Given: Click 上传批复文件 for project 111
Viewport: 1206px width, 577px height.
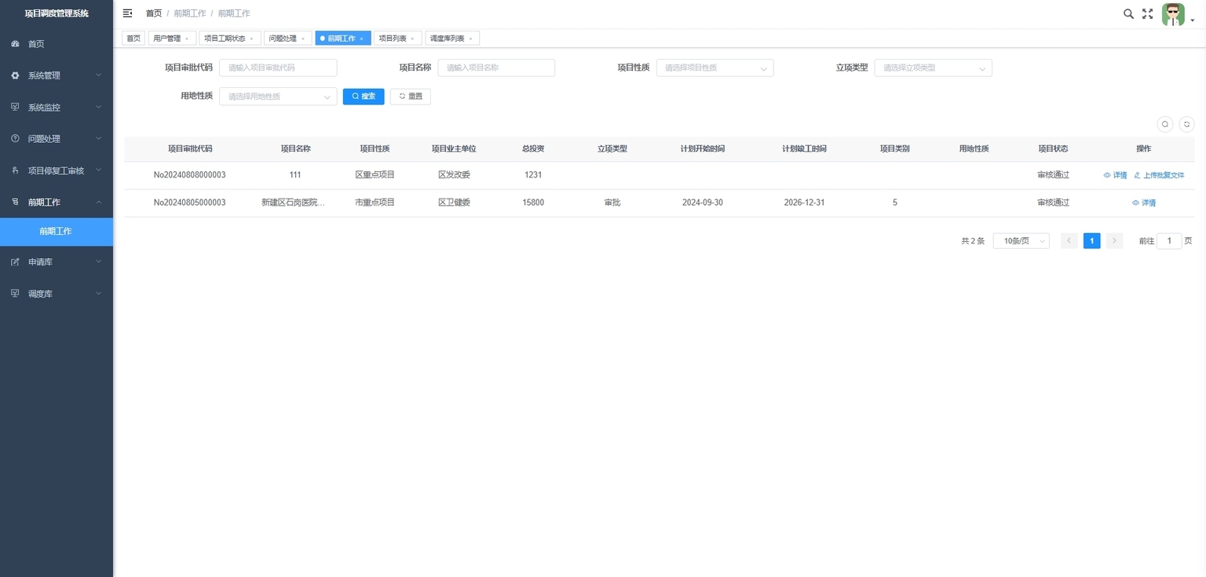Looking at the screenshot, I should point(1159,175).
